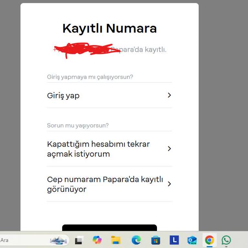The width and height of the screenshot is (248, 248).
Task: Click chevron beside Kapattığım hesabımı tekrar açmak
Action: click(169, 149)
